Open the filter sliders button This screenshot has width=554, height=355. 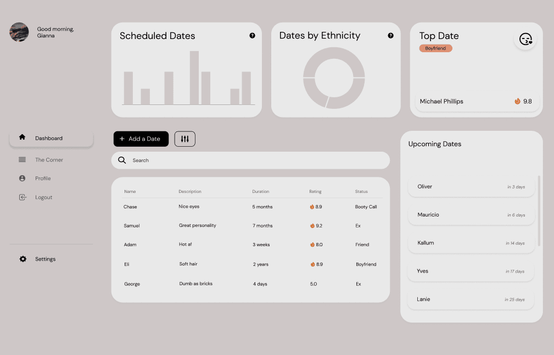click(185, 139)
